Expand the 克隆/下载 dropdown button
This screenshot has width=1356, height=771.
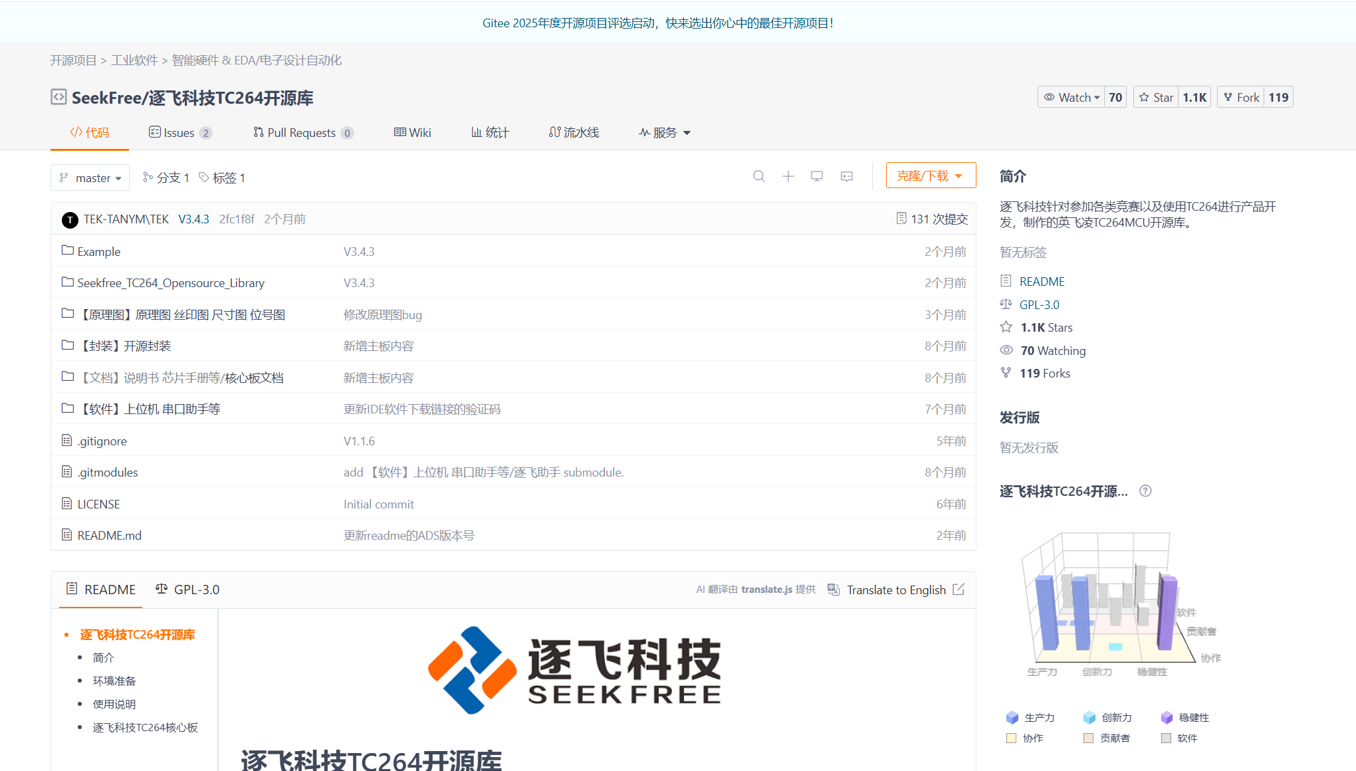tap(930, 175)
